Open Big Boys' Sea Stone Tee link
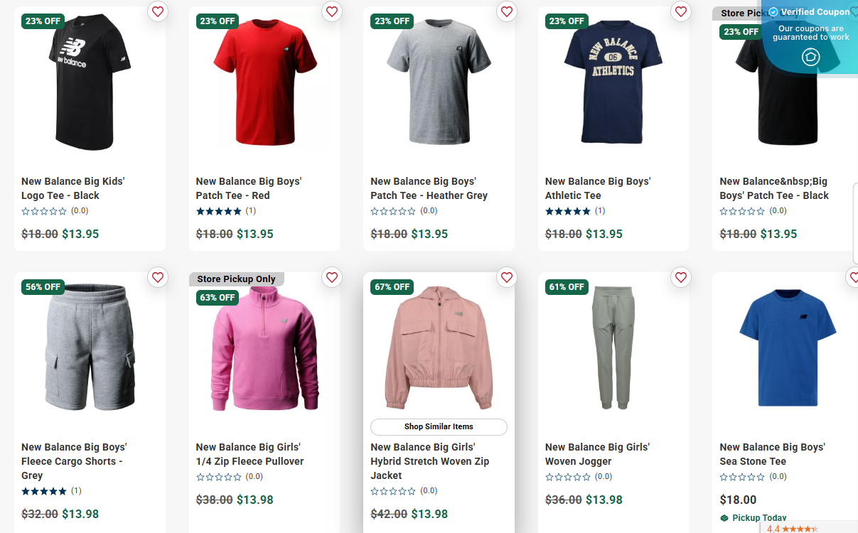Viewport: 858px width, 533px height. (772, 454)
